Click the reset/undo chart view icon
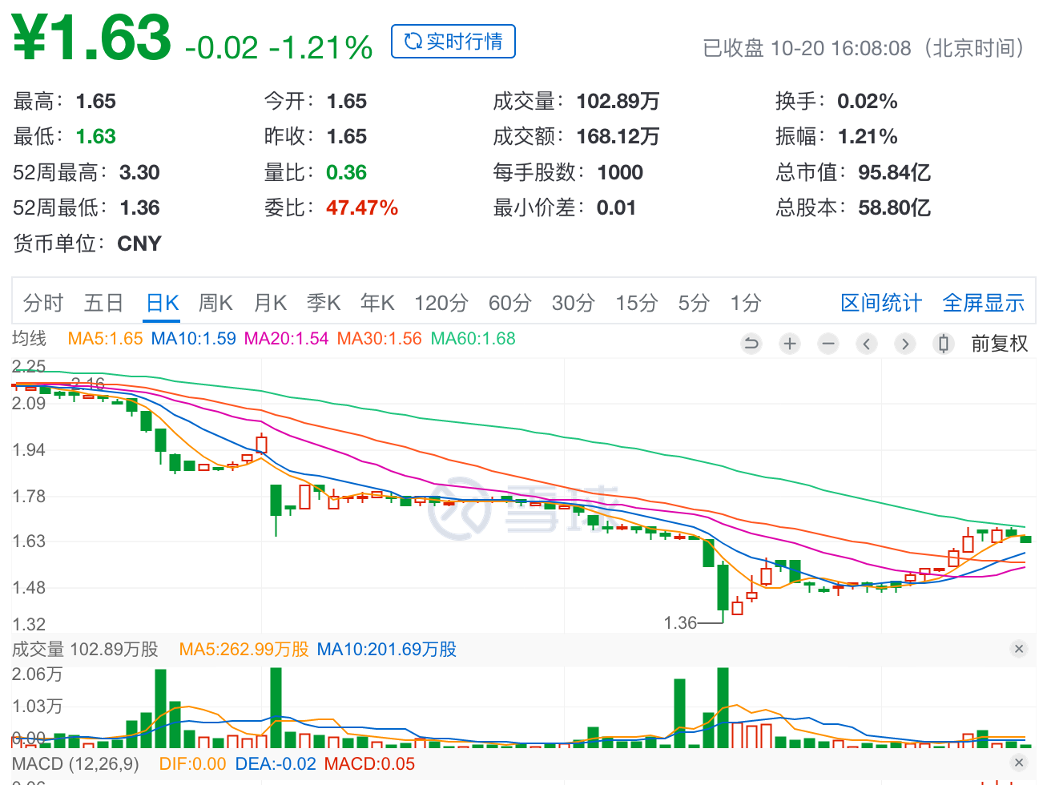Screen dimensions: 1051x785 pyautogui.click(x=751, y=343)
